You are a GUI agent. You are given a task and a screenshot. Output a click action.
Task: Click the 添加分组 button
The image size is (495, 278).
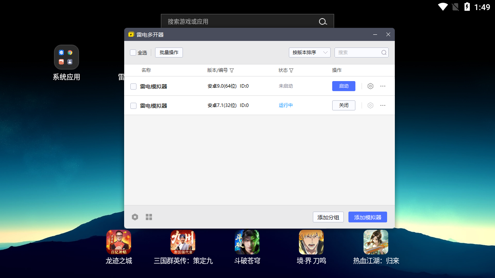[x=328, y=217]
